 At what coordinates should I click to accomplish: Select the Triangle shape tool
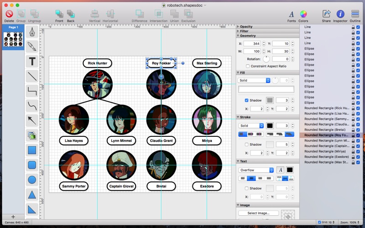(32, 195)
